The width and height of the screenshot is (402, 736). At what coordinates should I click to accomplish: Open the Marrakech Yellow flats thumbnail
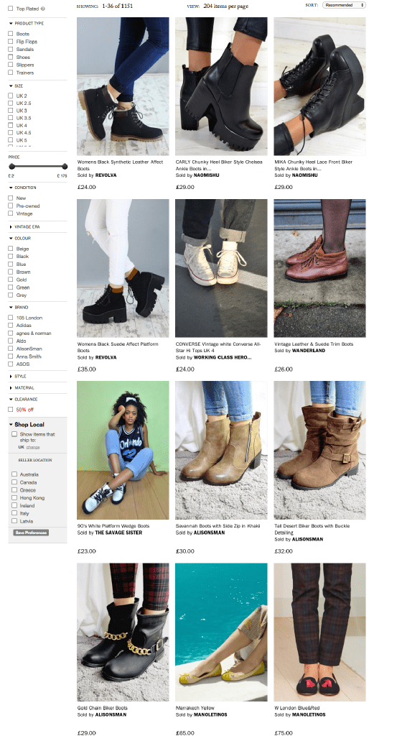click(221, 632)
